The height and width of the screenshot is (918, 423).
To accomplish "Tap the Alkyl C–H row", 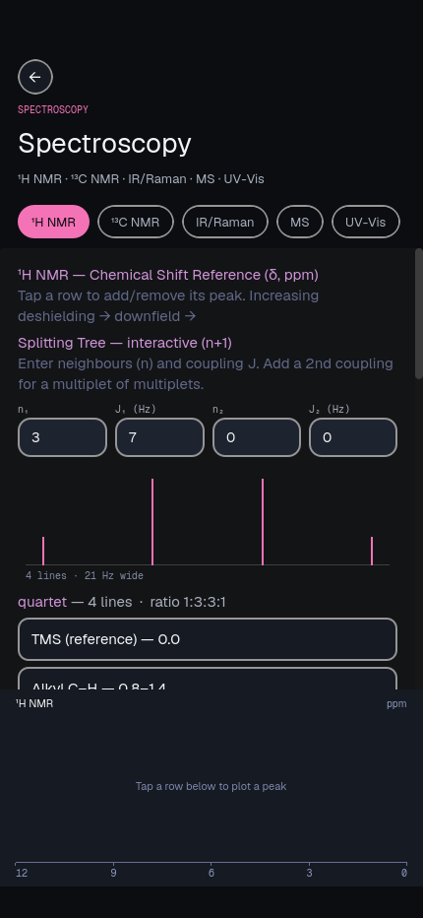I will coord(208,679).
